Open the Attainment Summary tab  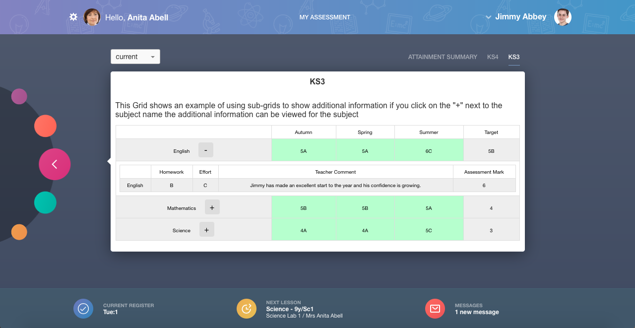pos(443,57)
